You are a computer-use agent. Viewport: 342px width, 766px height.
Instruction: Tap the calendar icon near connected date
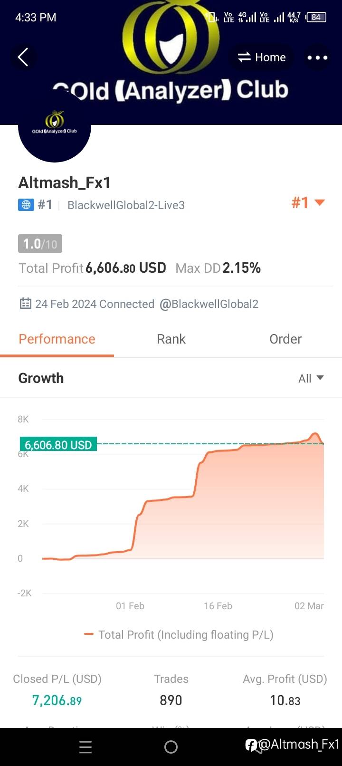click(25, 304)
